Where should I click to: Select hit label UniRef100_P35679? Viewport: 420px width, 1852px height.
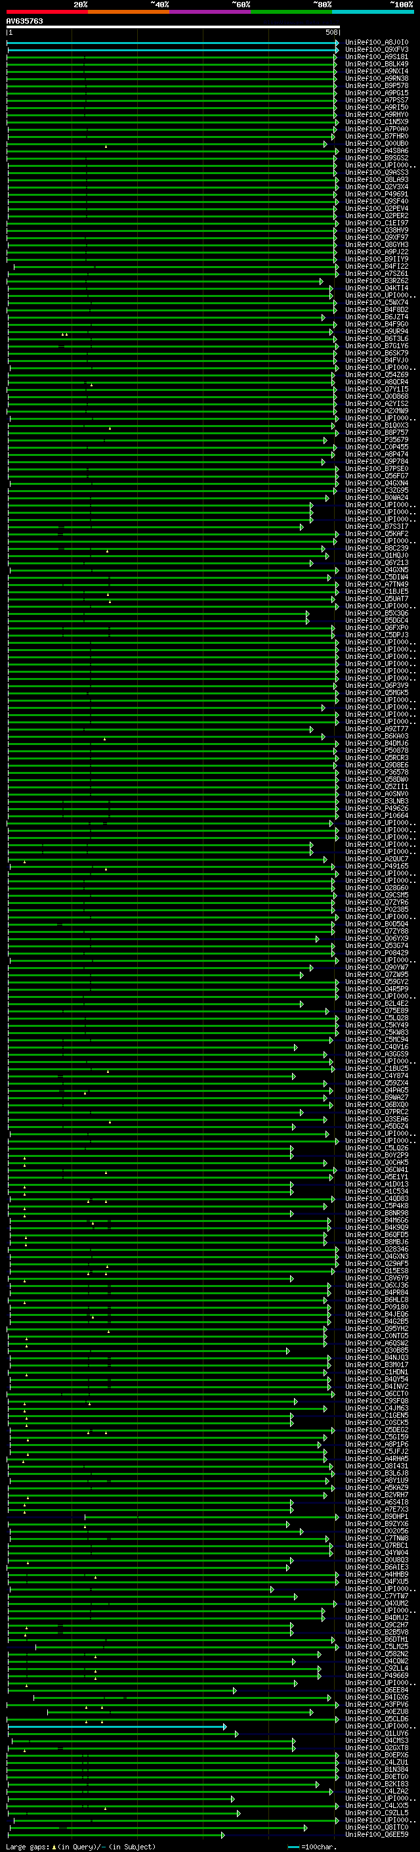point(377,440)
